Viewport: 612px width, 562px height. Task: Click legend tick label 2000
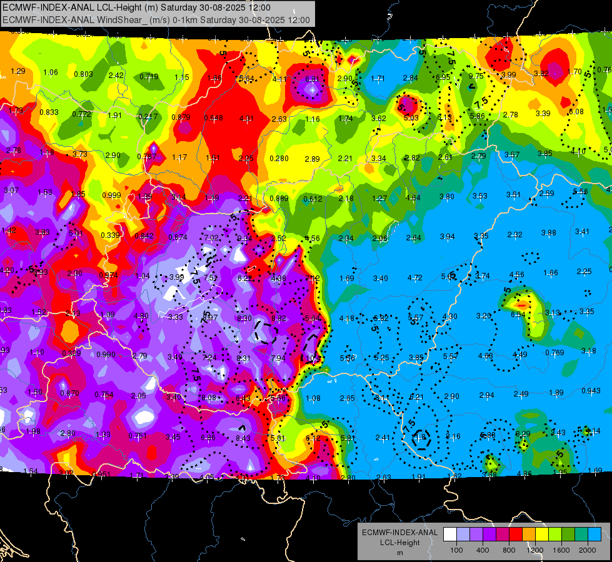[587, 550]
